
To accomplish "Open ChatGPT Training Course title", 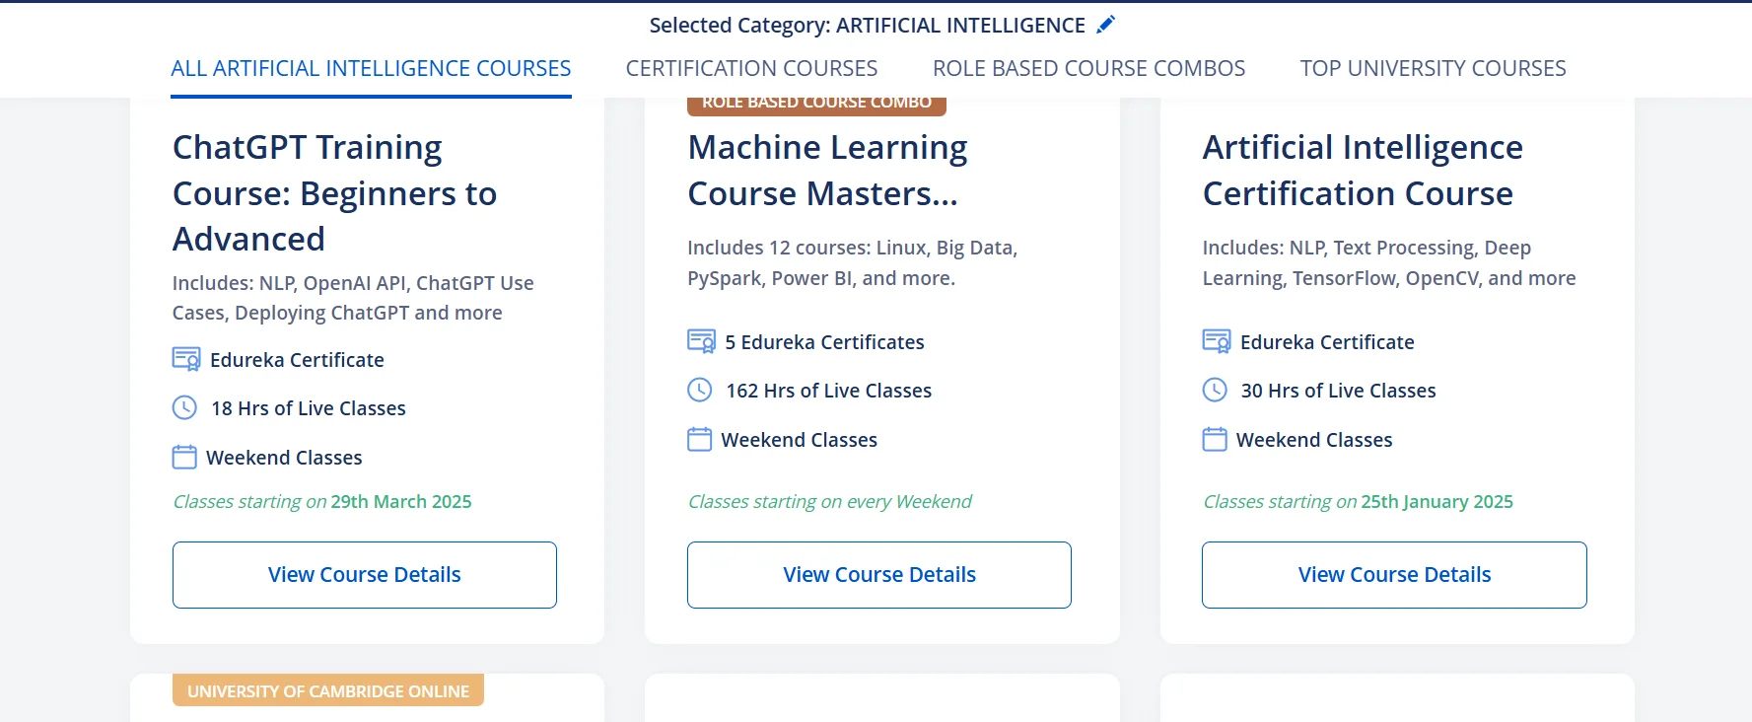I will click(x=334, y=193).
